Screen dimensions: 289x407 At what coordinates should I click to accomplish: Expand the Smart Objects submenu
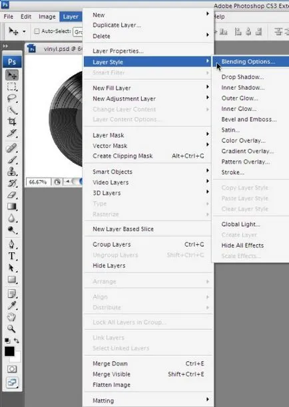(x=148, y=172)
